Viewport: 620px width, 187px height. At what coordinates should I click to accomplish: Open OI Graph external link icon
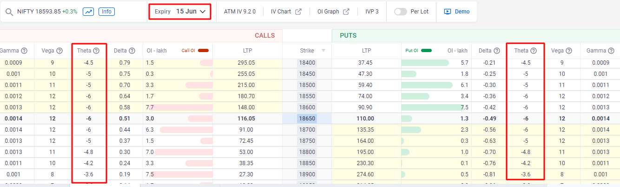coord(346,12)
